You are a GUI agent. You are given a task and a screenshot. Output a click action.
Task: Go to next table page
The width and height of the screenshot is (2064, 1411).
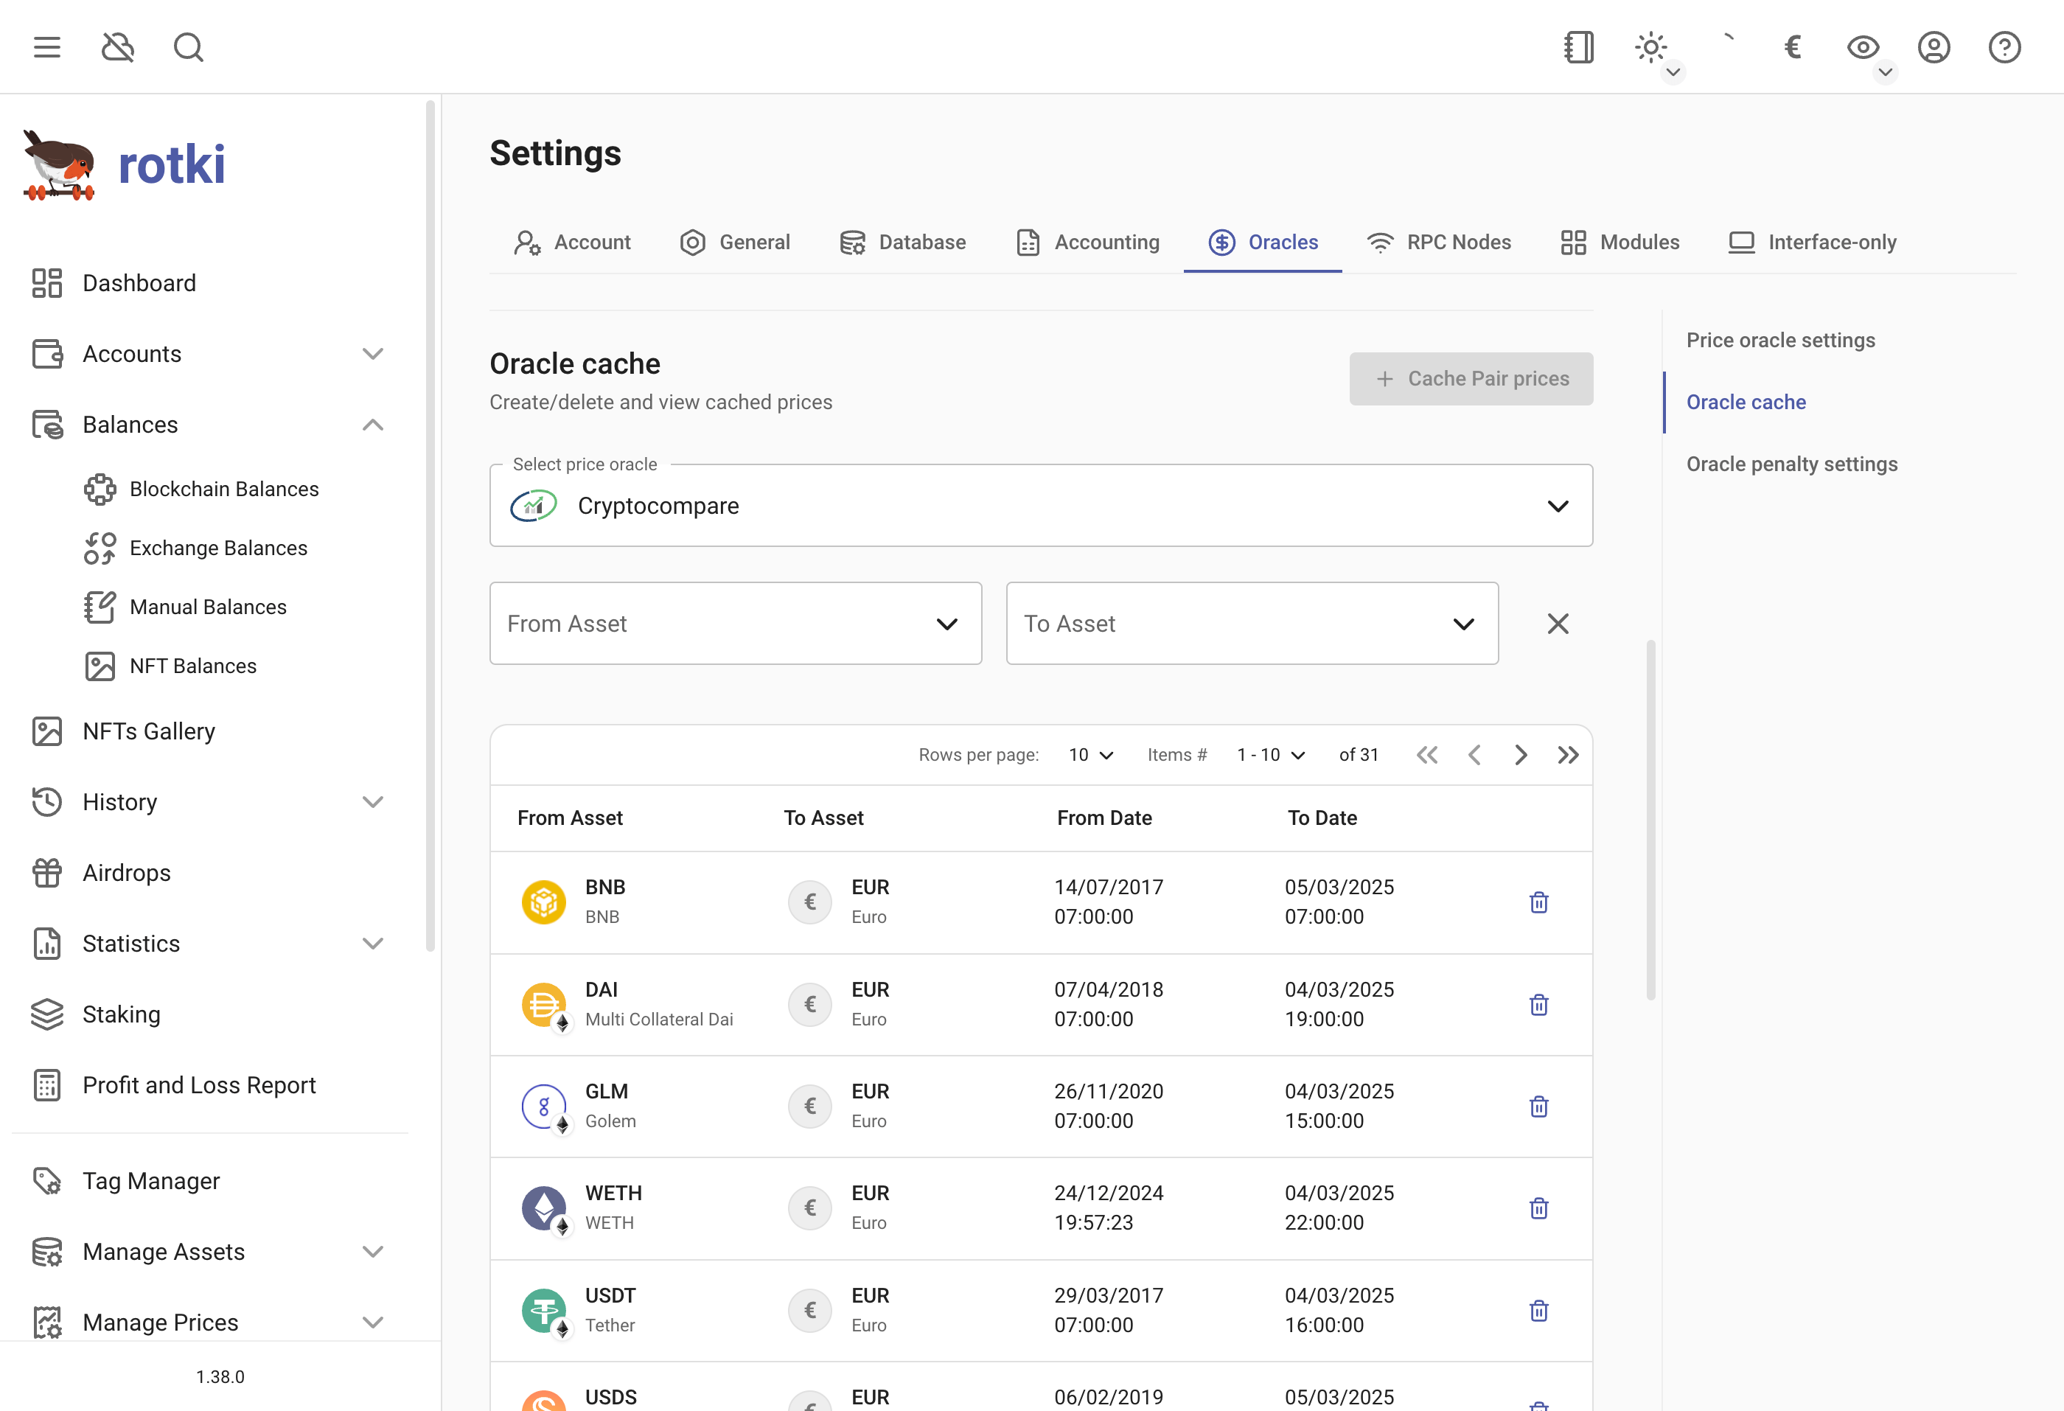coord(1521,755)
